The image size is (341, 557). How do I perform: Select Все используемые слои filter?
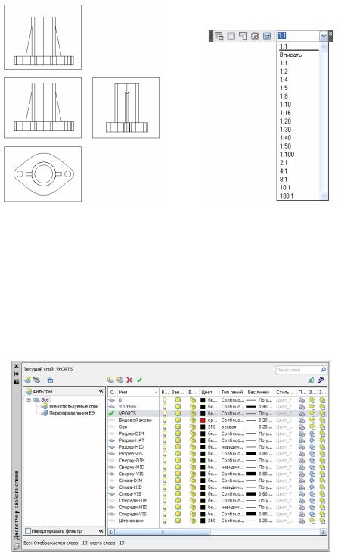coord(74,406)
